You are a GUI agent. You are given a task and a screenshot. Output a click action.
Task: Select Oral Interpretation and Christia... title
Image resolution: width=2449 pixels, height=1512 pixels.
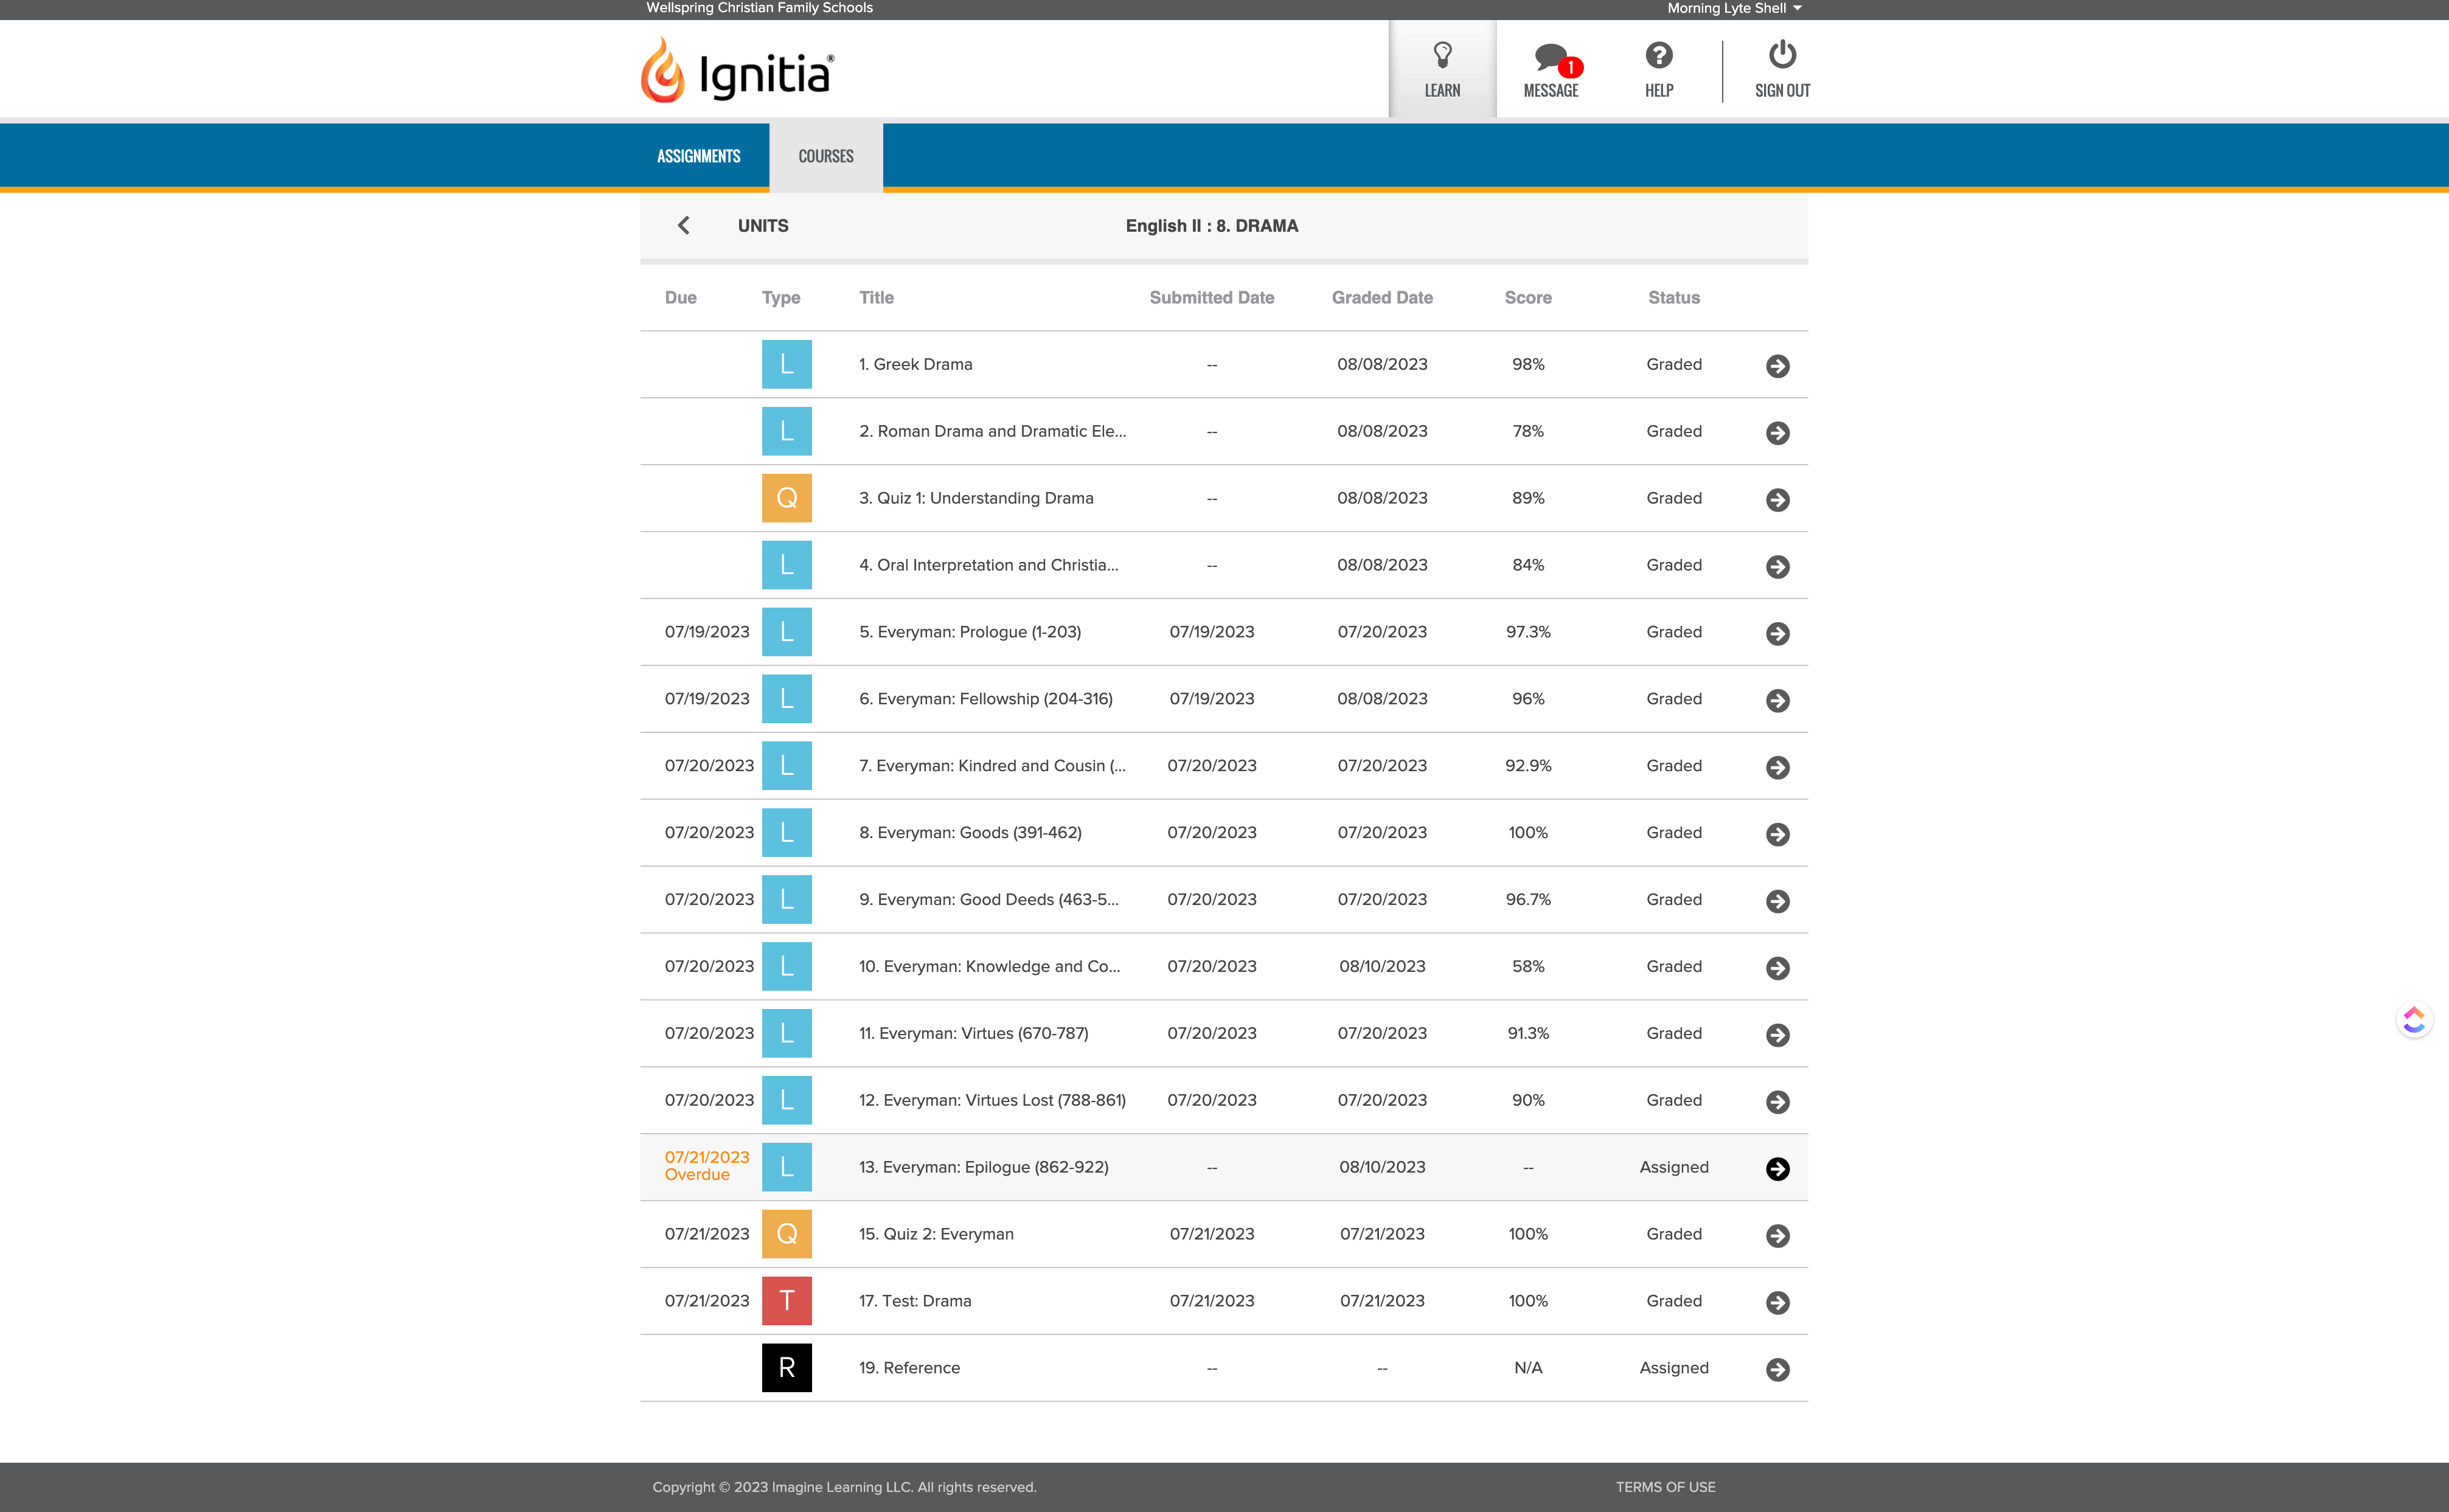(988, 565)
